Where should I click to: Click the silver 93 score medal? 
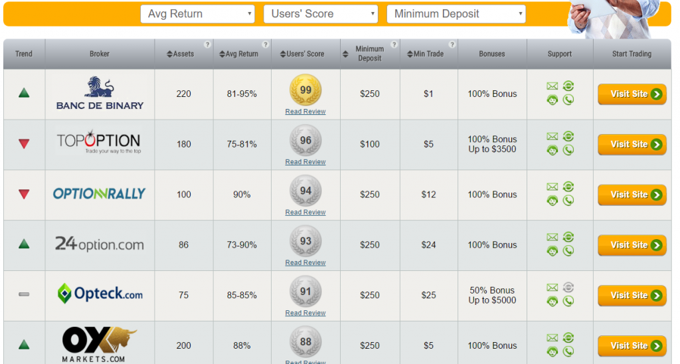305,241
